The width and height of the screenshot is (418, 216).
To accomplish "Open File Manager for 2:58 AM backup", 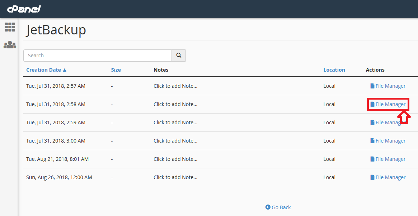I will (390, 104).
